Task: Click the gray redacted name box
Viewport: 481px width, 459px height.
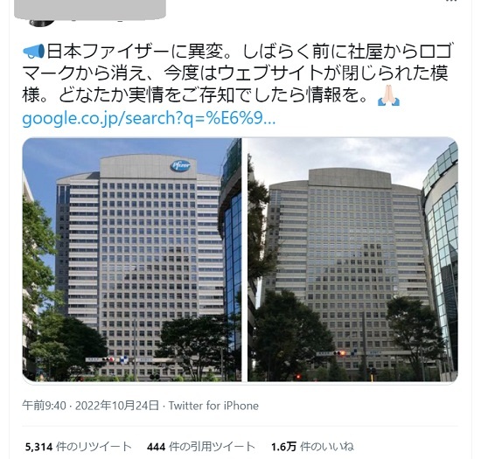Action: tap(90, 9)
